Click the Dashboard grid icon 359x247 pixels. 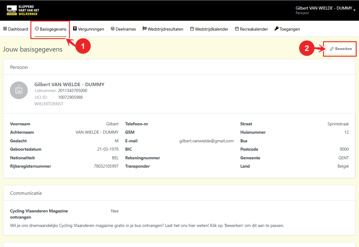(x=5, y=29)
